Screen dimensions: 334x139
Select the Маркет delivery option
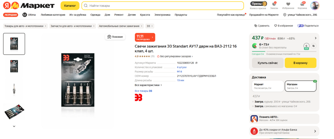(268, 86)
